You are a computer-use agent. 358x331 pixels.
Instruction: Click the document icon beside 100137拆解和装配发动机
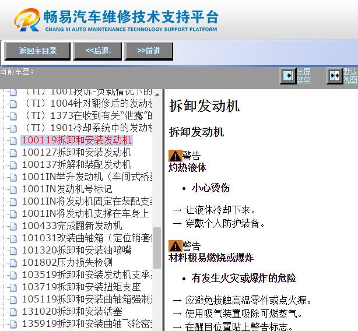13,165
